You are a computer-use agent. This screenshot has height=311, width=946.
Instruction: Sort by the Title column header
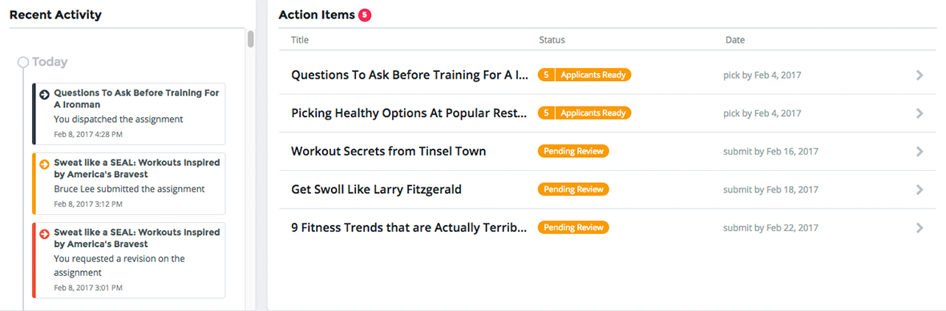[300, 40]
